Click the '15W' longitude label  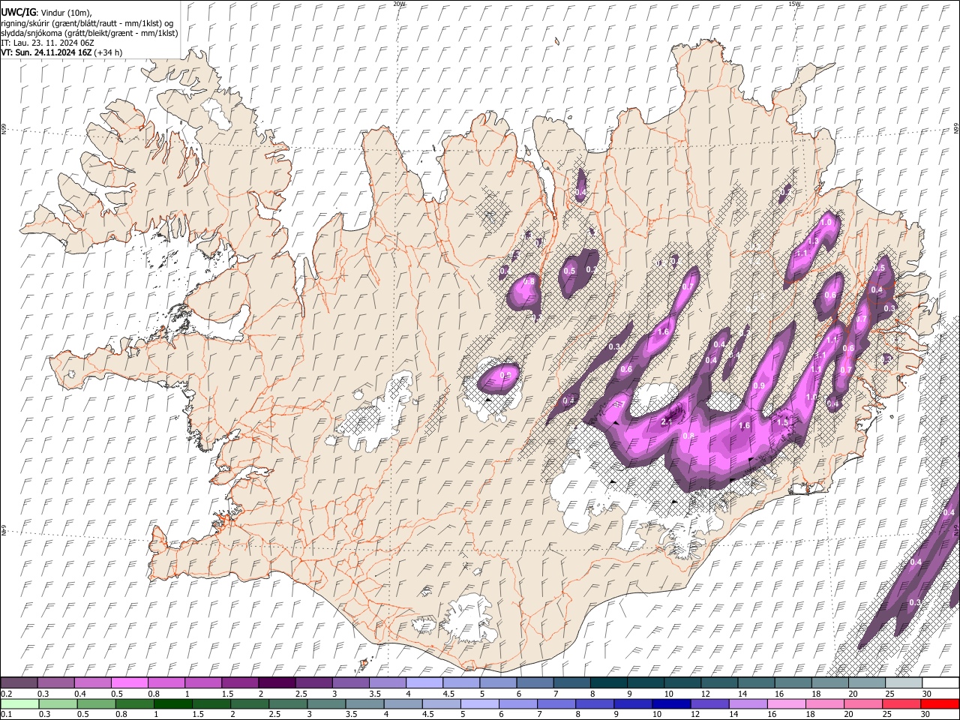(793, 4)
